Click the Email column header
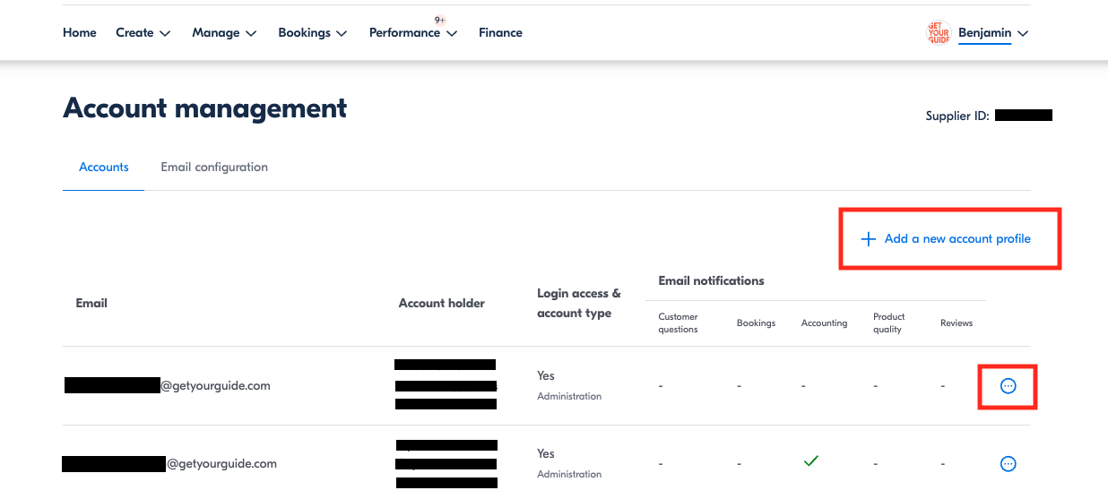 pos(91,304)
